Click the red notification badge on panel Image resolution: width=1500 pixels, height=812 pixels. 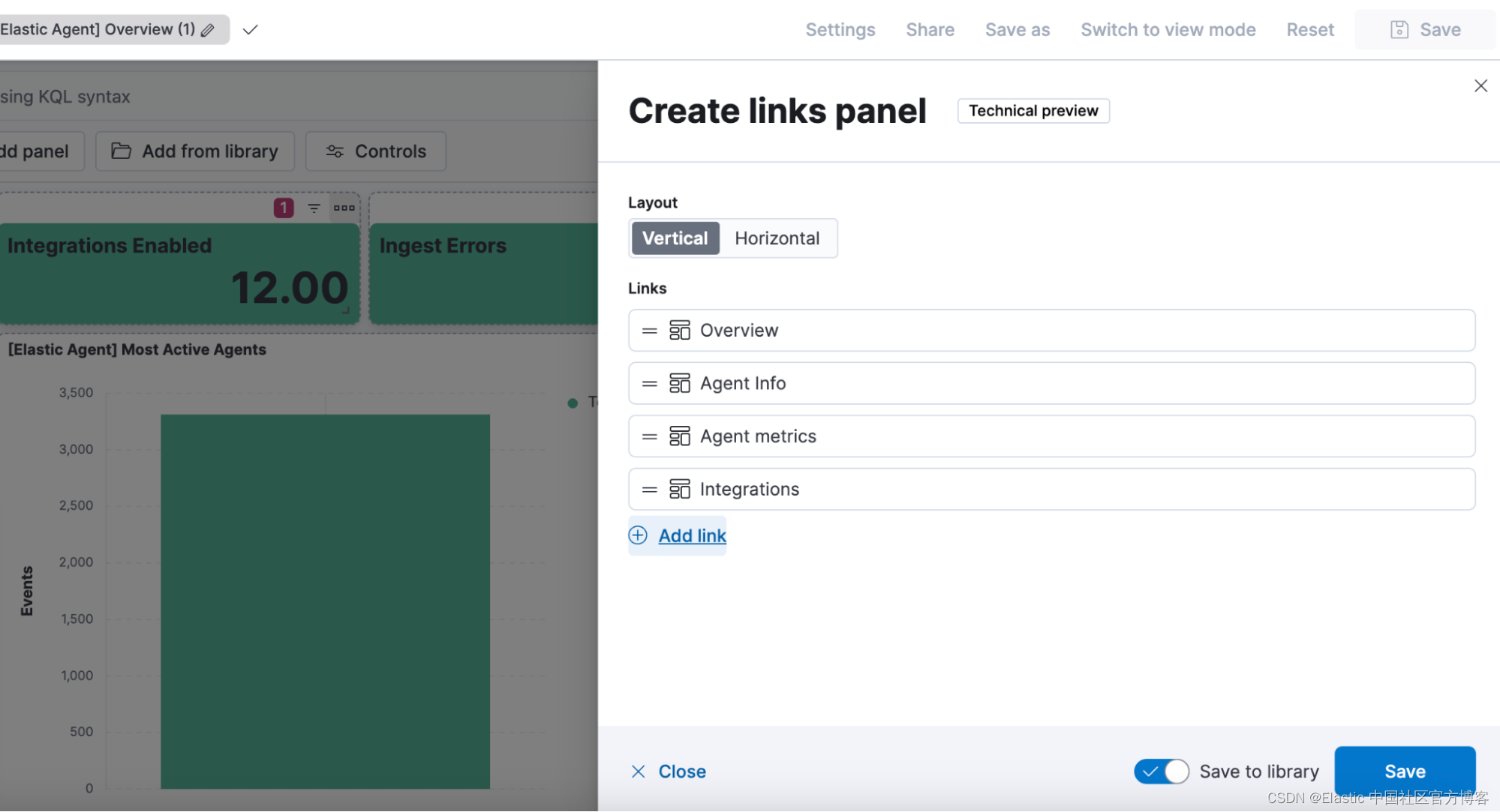284,208
